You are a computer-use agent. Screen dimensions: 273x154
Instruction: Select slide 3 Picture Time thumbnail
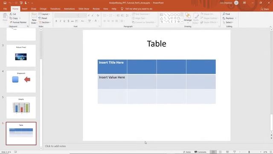[x=21, y=56]
